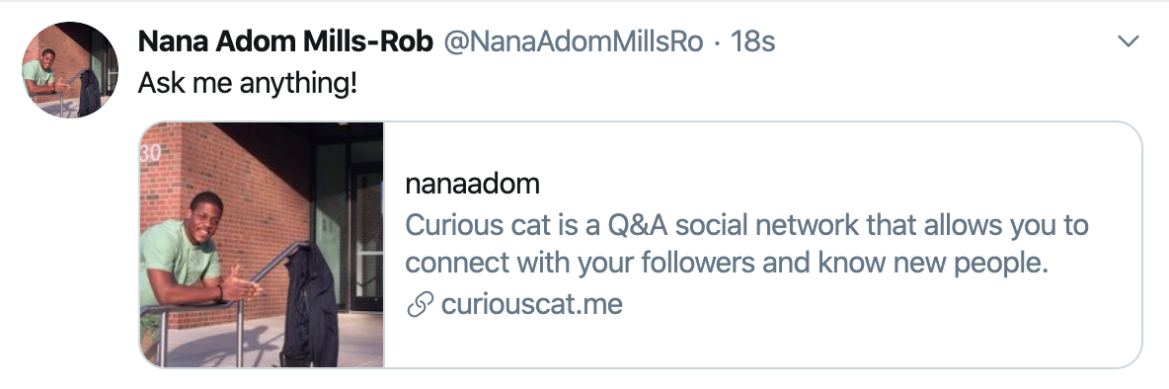The height and width of the screenshot is (389, 1169).
Task: Click the word 'followers' in the card description
Action: pyautogui.click(x=694, y=263)
